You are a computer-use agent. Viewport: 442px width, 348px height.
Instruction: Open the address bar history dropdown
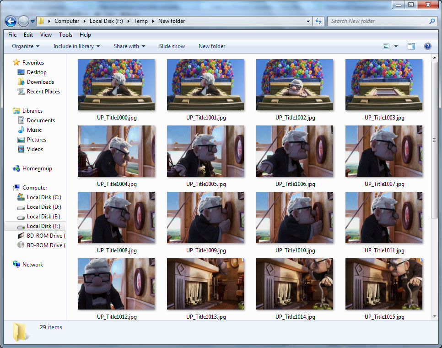(308, 21)
